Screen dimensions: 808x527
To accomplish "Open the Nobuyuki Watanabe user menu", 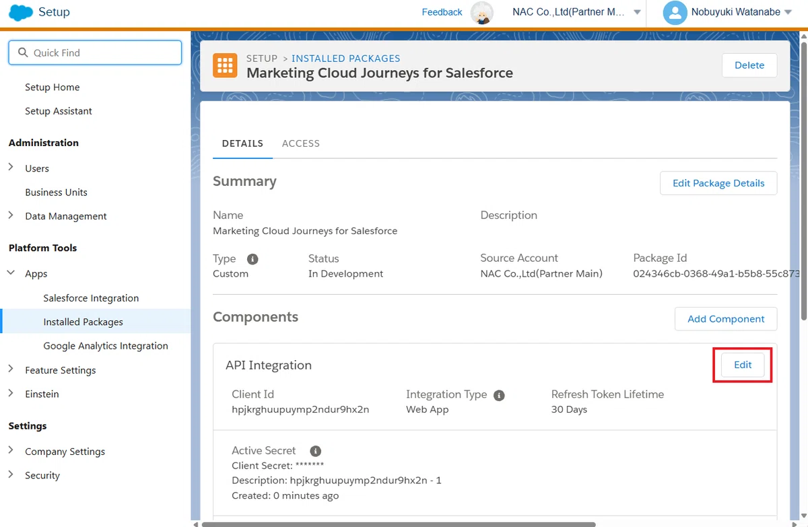I will [741, 12].
